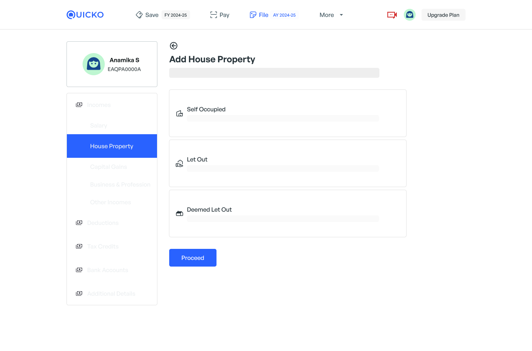Open Capital Gains in the sidebar
The image size is (532, 351).
click(x=109, y=167)
